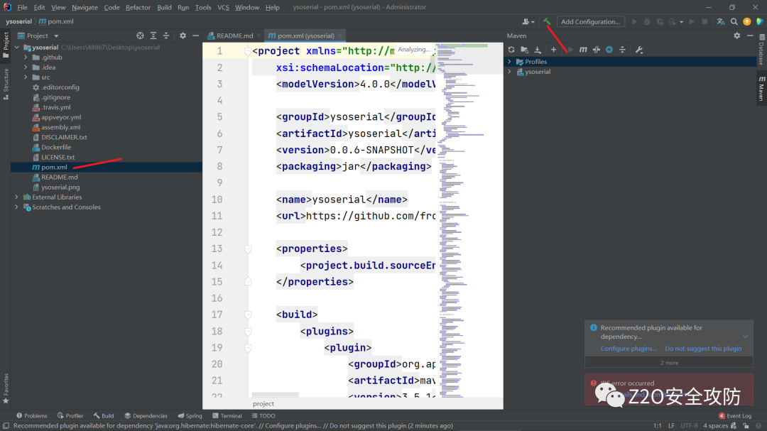Toggle fold marker at properties line 13
This screenshot has width=767, height=431.
point(248,249)
